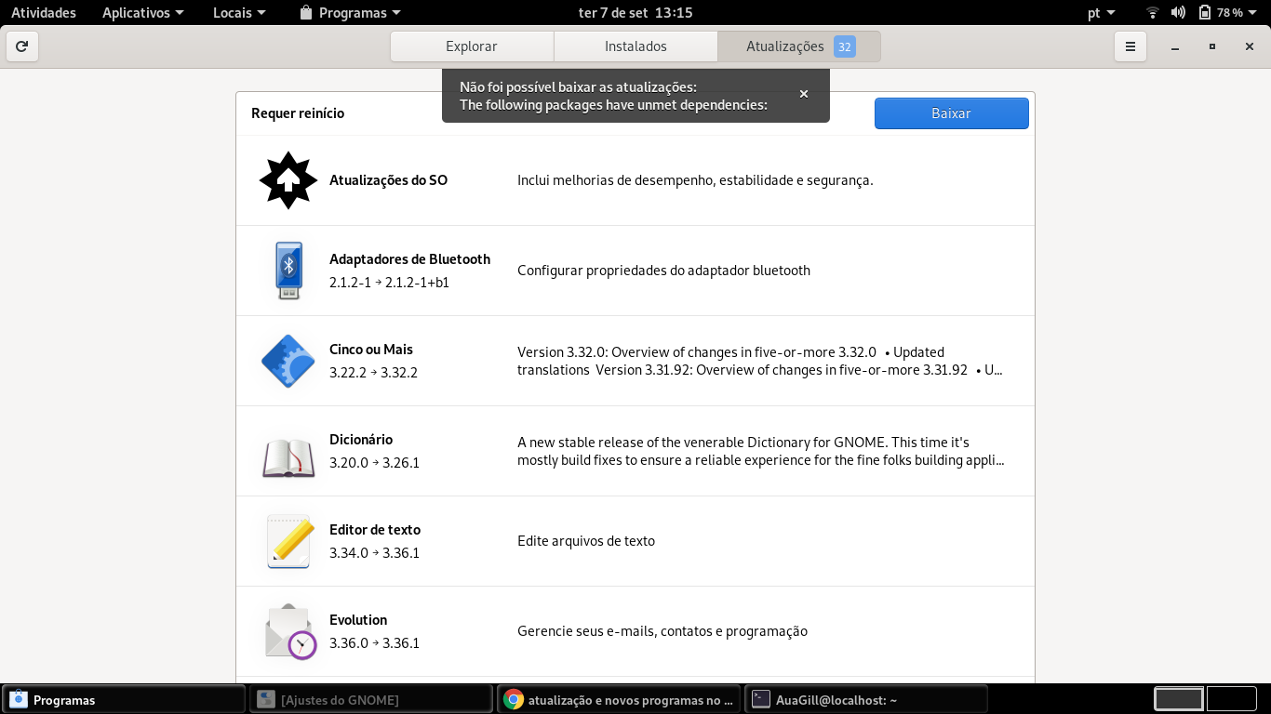Screen dimensions: 1271x714
Task: Click the 32 updates count badge
Action: pos(844,46)
